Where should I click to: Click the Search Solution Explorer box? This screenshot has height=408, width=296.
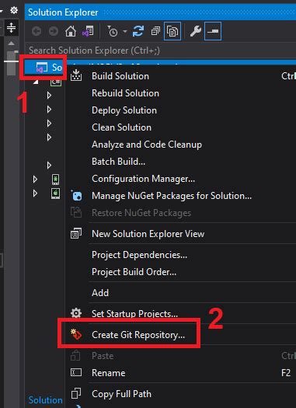pos(161,51)
